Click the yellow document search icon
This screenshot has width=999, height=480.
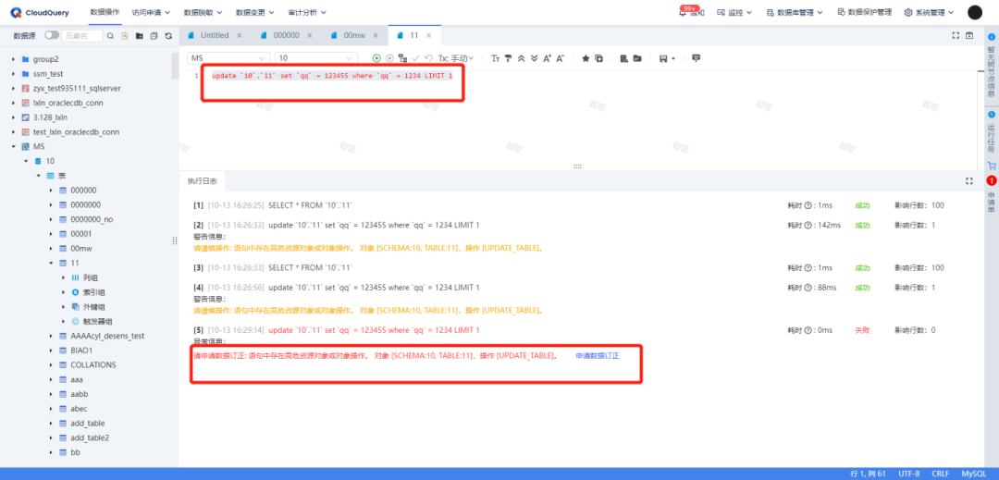(125, 36)
